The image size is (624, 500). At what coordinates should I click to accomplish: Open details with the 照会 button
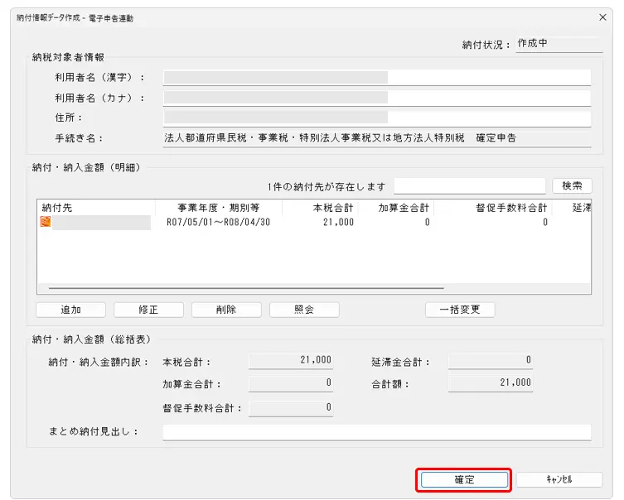304,310
